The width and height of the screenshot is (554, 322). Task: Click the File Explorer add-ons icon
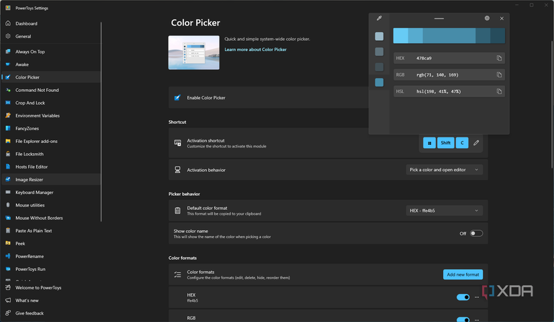[8, 141]
